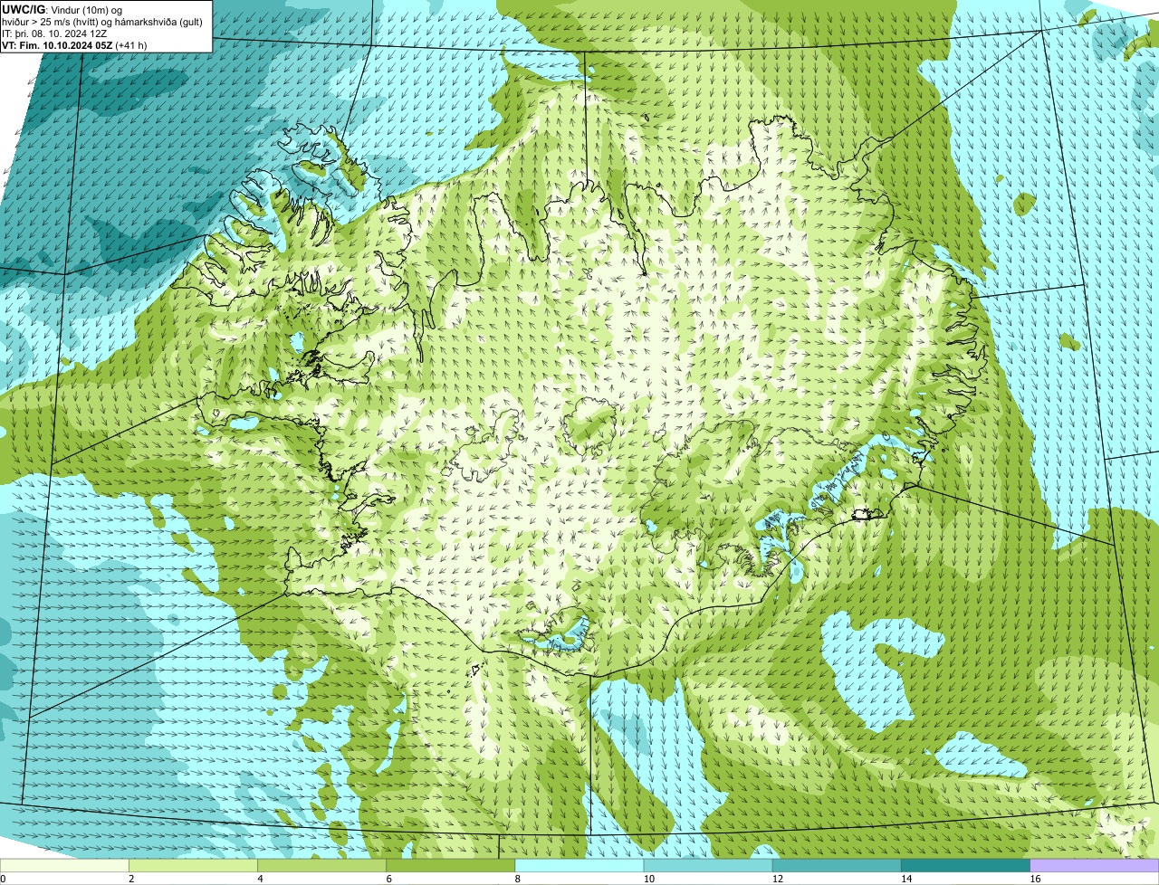Image resolution: width=1159 pixels, height=885 pixels.
Task: Click the 4–6 m/s green legend swatch
Action: 321,866
